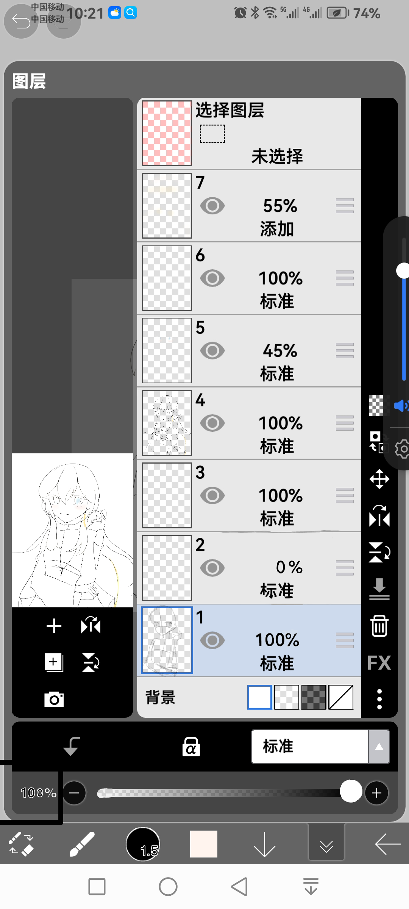Tap the merge layer down icon
The width and height of the screenshot is (409, 909).
click(x=379, y=589)
